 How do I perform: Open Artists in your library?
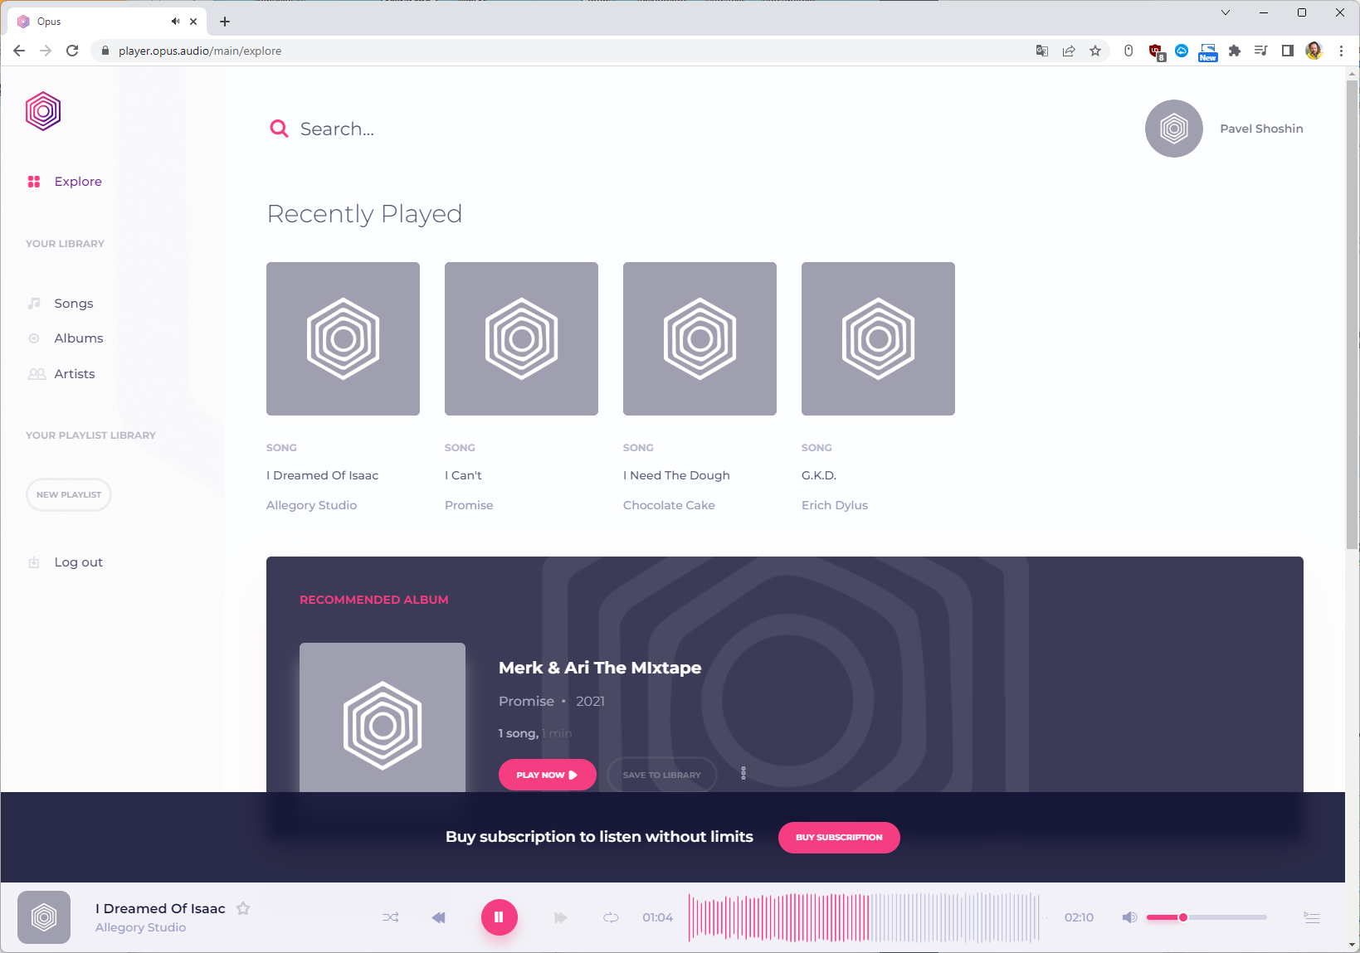(61, 374)
